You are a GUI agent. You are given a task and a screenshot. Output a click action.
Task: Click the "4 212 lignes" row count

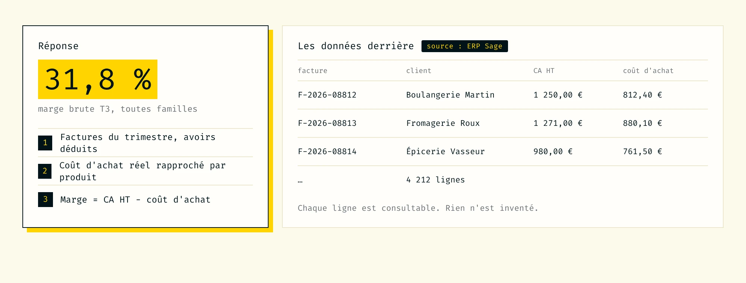pyautogui.click(x=435, y=180)
